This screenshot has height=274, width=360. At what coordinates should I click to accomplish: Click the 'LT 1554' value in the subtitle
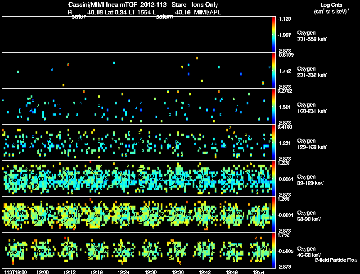point(139,12)
